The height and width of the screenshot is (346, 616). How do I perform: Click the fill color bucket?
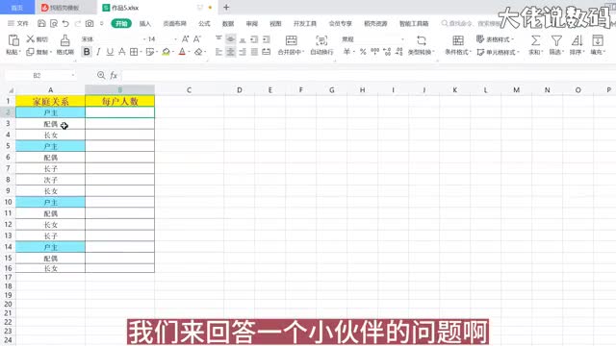pyautogui.click(x=166, y=52)
